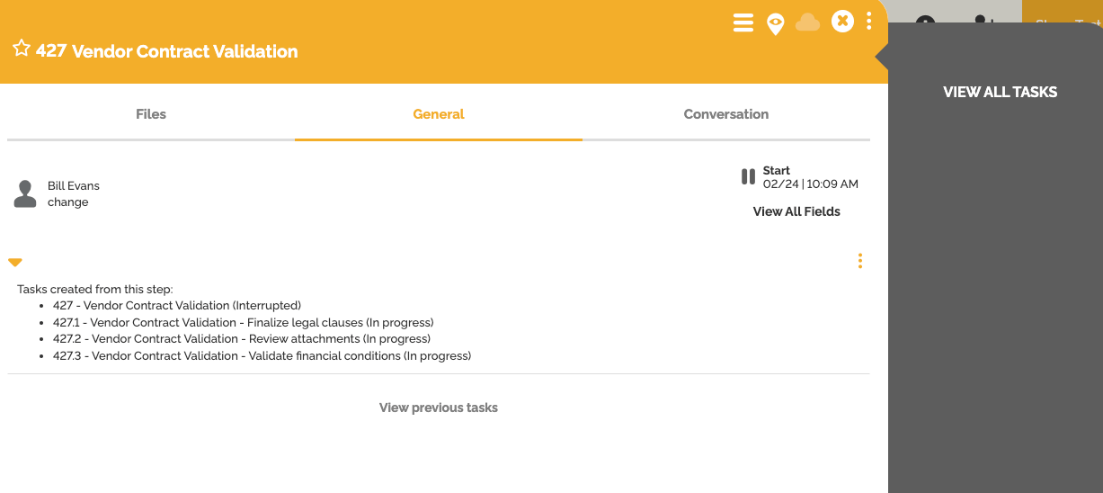This screenshot has height=493, width=1103.
Task: Click the cloud icon in header
Action: 807,22
